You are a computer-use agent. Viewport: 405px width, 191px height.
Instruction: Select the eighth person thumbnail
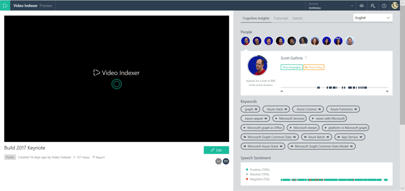[327, 41]
